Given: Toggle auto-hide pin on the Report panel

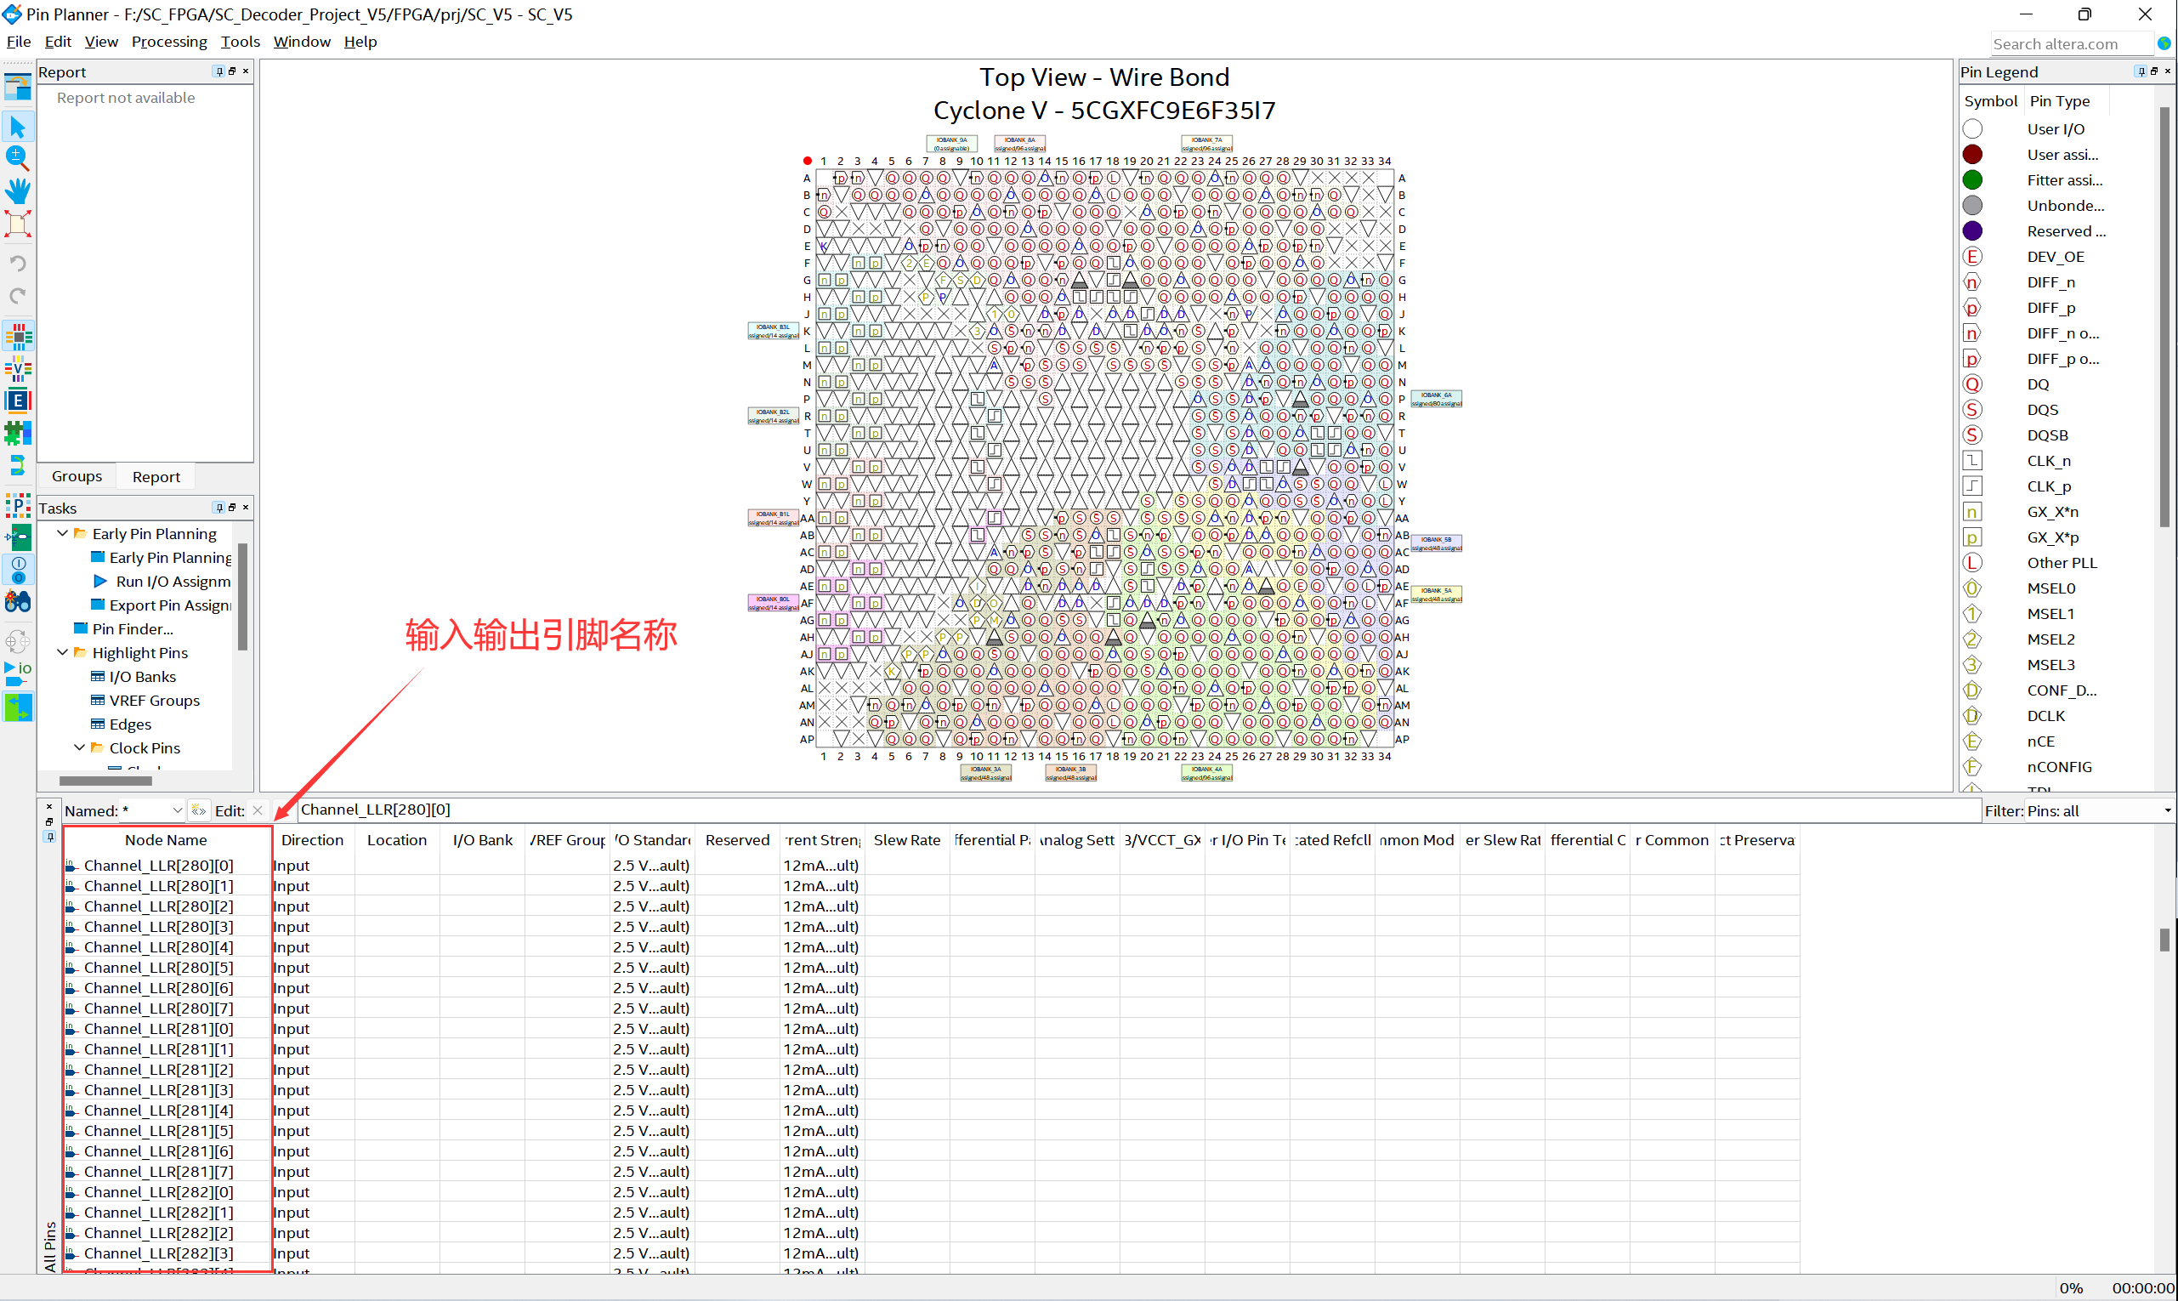Looking at the screenshot, I should coord(219,71).
